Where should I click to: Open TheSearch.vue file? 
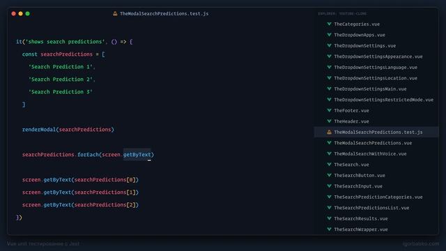click(x=351, y=165)
